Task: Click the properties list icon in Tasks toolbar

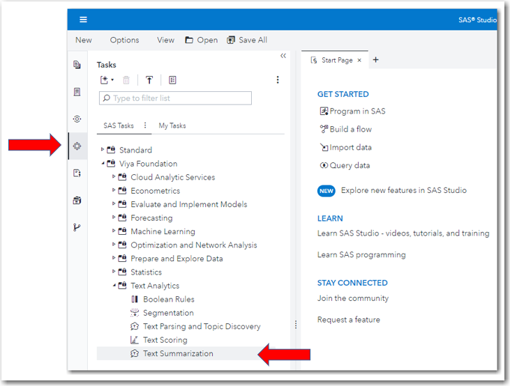Action: pyautogui.click(x=172, y=80)
